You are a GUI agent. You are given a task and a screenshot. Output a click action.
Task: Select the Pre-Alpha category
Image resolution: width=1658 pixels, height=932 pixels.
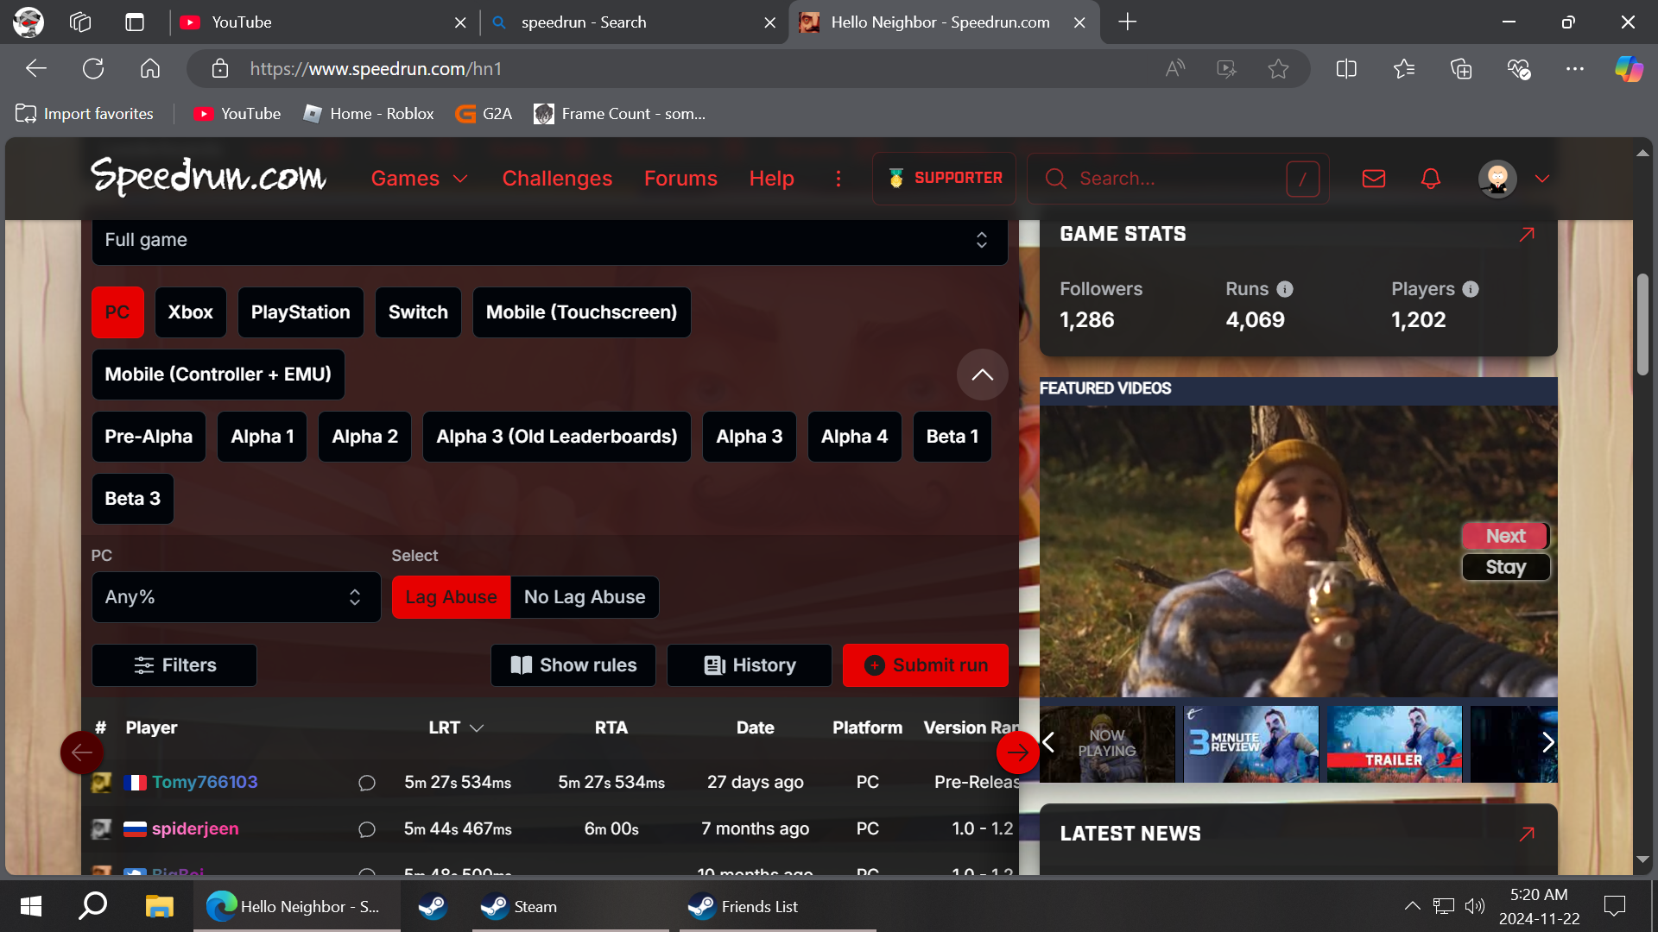click(149, 437)
